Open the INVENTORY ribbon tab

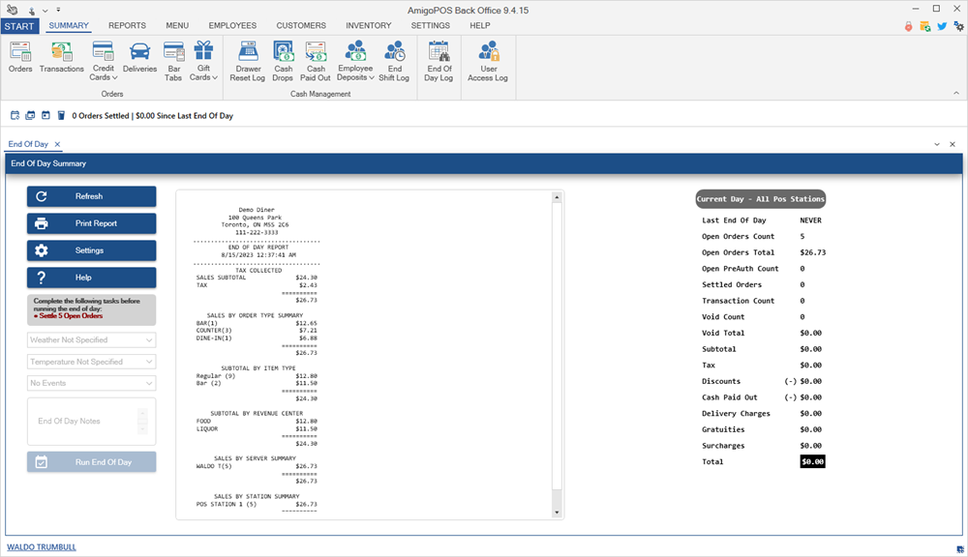click(x=369, y=25)
